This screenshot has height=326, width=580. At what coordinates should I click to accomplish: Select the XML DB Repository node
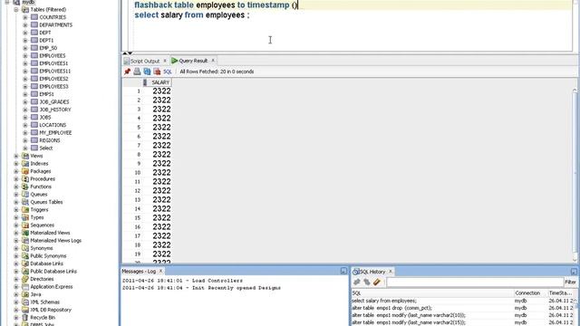pyautogui.click(x=51, y=310)
